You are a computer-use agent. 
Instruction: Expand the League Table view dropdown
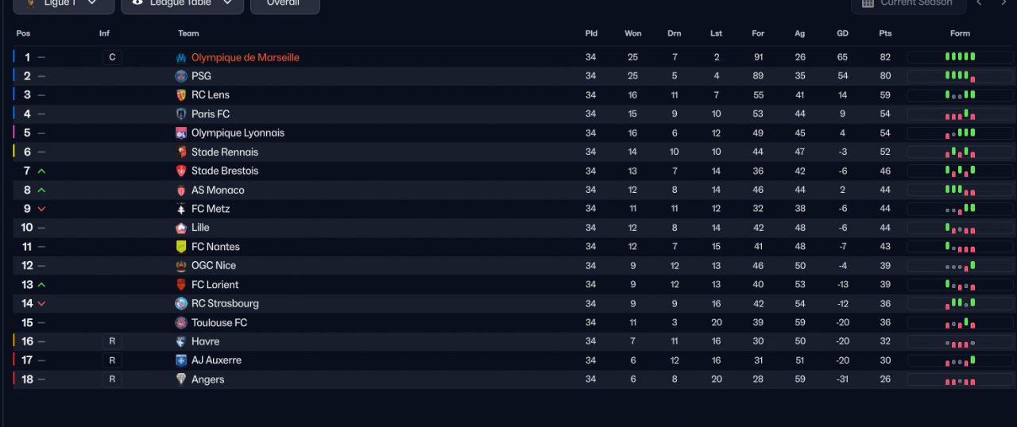[182, 5]
